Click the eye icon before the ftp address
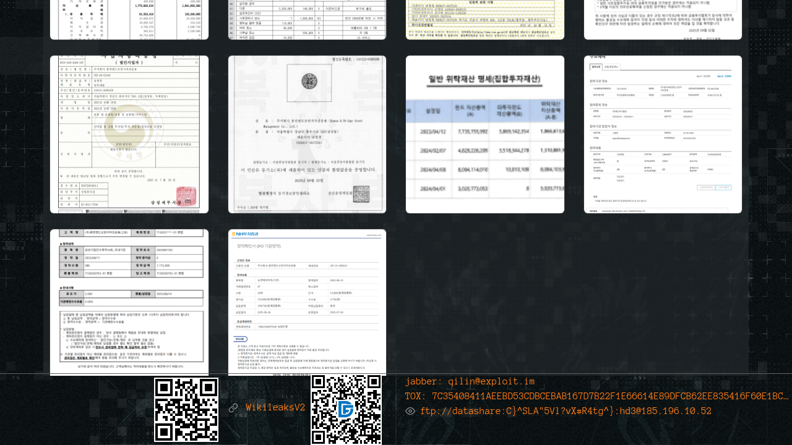Image resolution: width=792 pixels, height=445 pixels. coord(410,411)
